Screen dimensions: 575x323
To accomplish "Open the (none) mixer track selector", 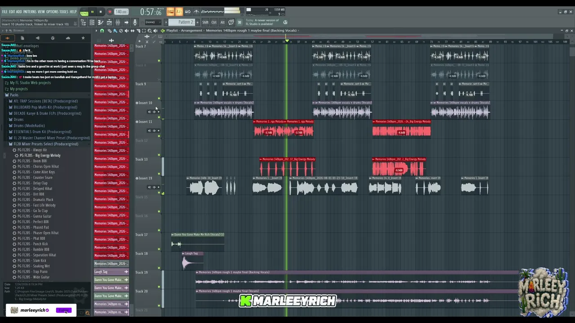I will pos(152,22).
